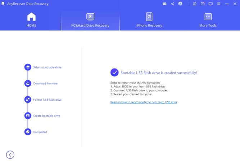This screenshot has width=240, height=162.
Task: Click the Create bootable drive step icon
Action: tap(28, 116)
